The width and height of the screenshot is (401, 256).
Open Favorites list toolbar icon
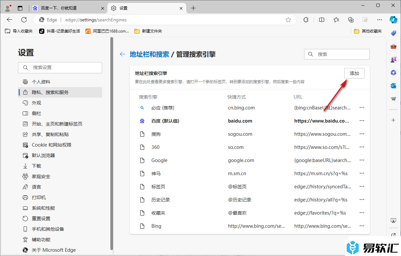click(x=336, y=20)
